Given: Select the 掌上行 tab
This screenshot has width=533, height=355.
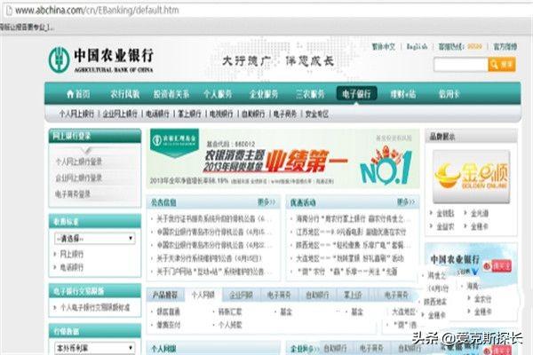Looking at the screenshot, I should point(353,295).
